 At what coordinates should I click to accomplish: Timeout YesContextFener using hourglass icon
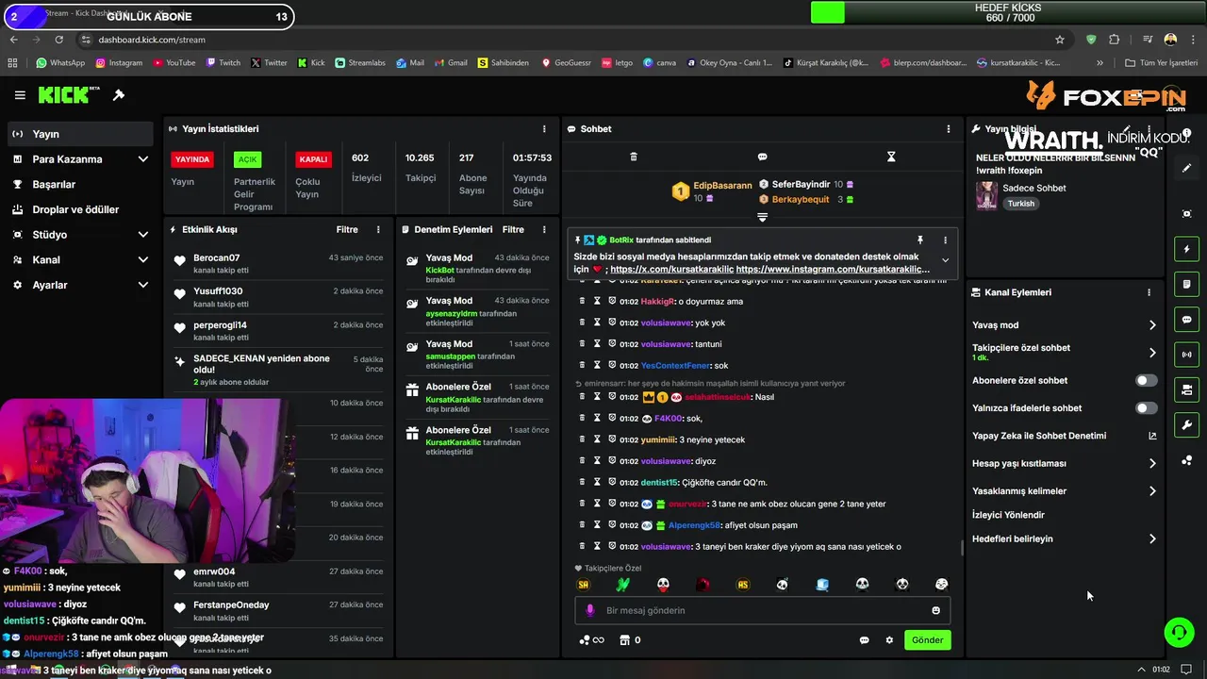[597, 366]
